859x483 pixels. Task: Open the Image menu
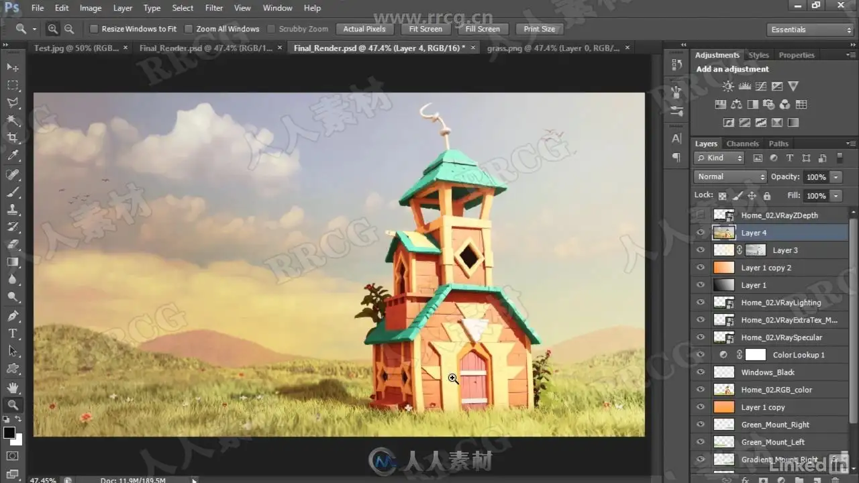[x=91, y=8]
